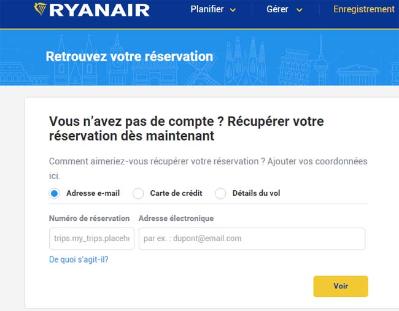Screen dimensions: 399x311
Task: Open the 'De quoi s'agit-il?' link
Action: tap(79, 259)
